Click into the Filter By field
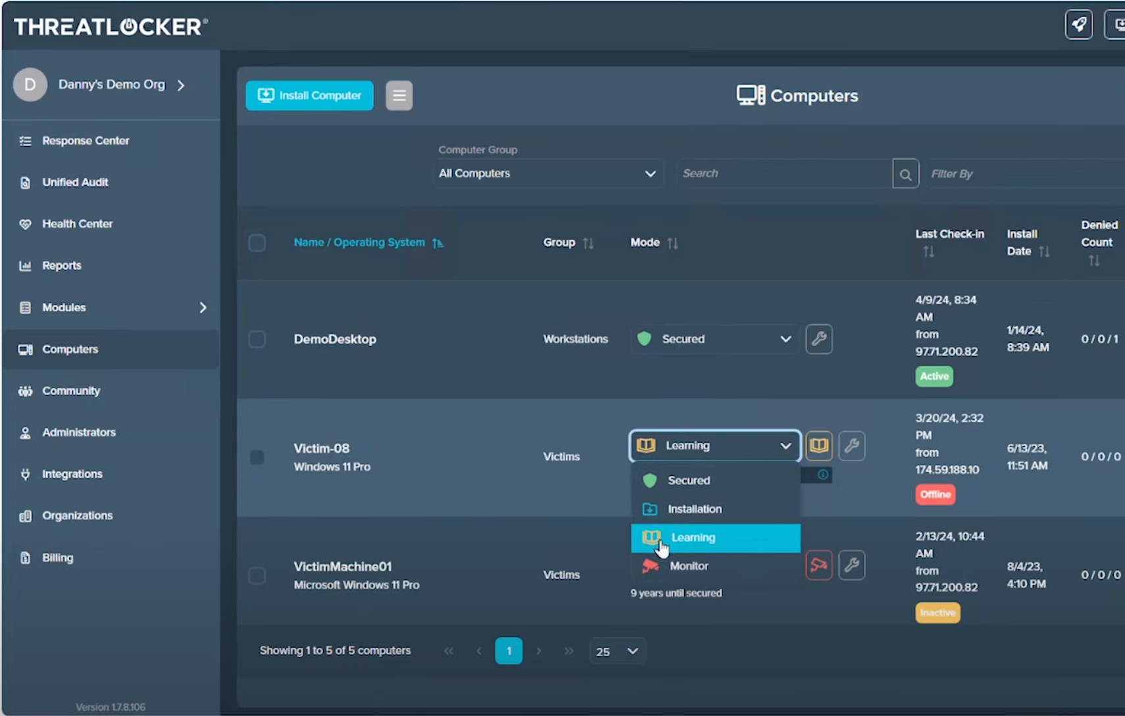 pyautogui.click(x=1025, y=174)
